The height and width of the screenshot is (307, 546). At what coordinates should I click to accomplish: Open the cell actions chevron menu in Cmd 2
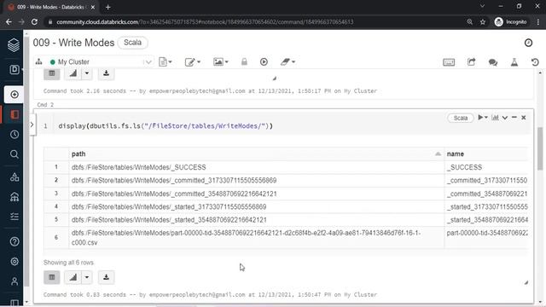tap(505, 118)
